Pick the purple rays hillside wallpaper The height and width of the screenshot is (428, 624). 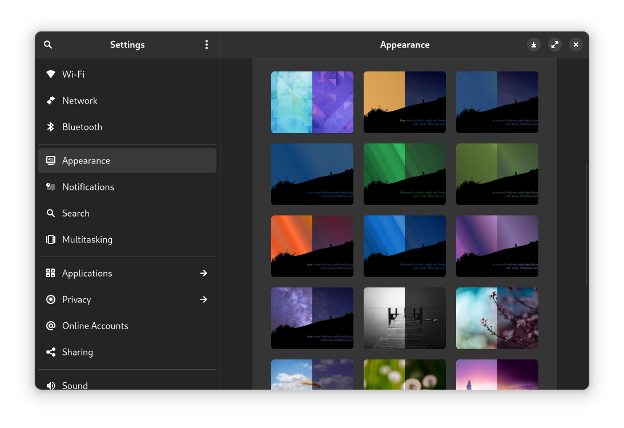click(x=497, y=246)
